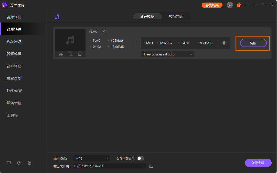Open output settings gear icon
Image resolution: width=277 pixels, height=173 pixels.
tap(224, 43)
